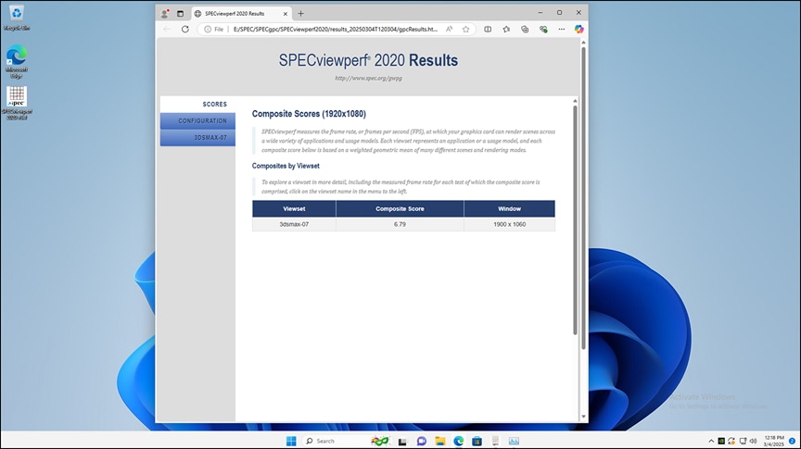Screen dimensions: 801x449
Task: Open the notification badge in the tray
Action: pyautogui.click(x=793, y=441)
